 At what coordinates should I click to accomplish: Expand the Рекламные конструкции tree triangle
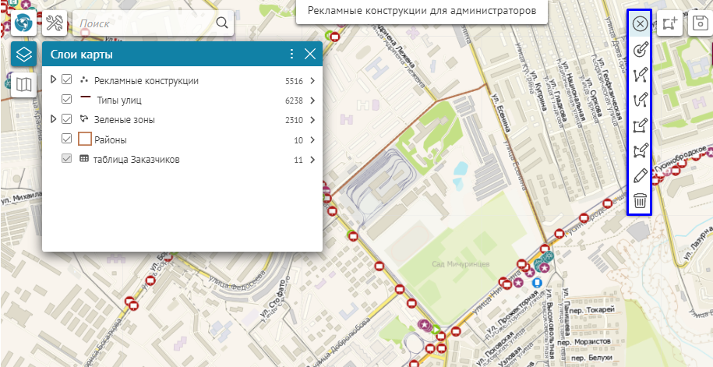coord(53,80)
